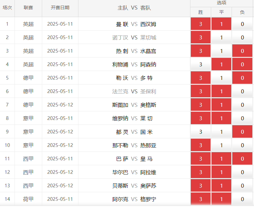
Task: Toggle draw option 1 for 法兰克 VS 圣保利
Action: click(x=221, y=91)
